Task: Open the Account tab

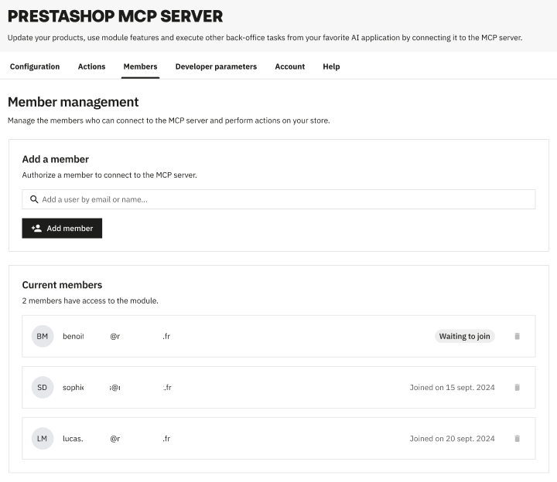Action: pyautogui.click(x=290, y=66)
